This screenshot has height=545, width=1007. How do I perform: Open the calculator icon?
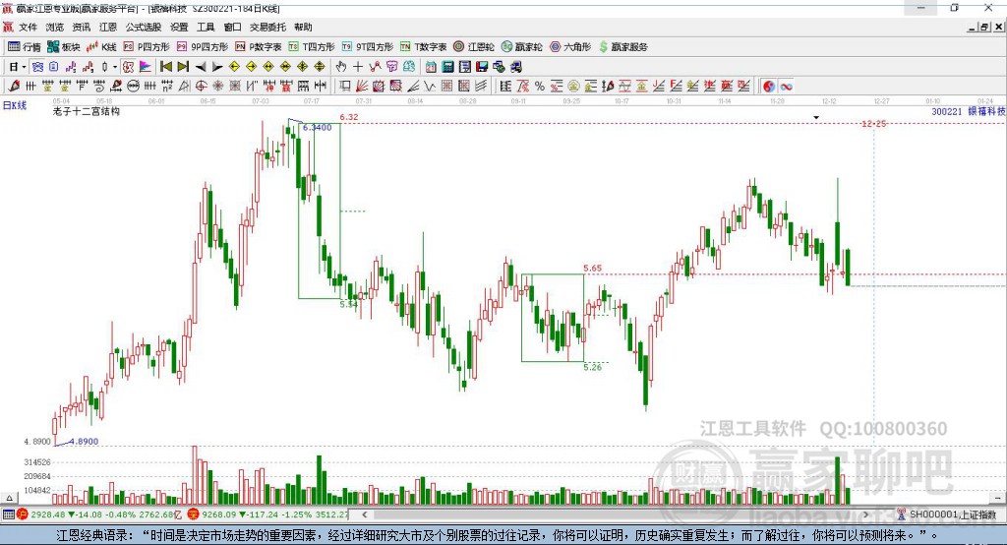point(447,67)
